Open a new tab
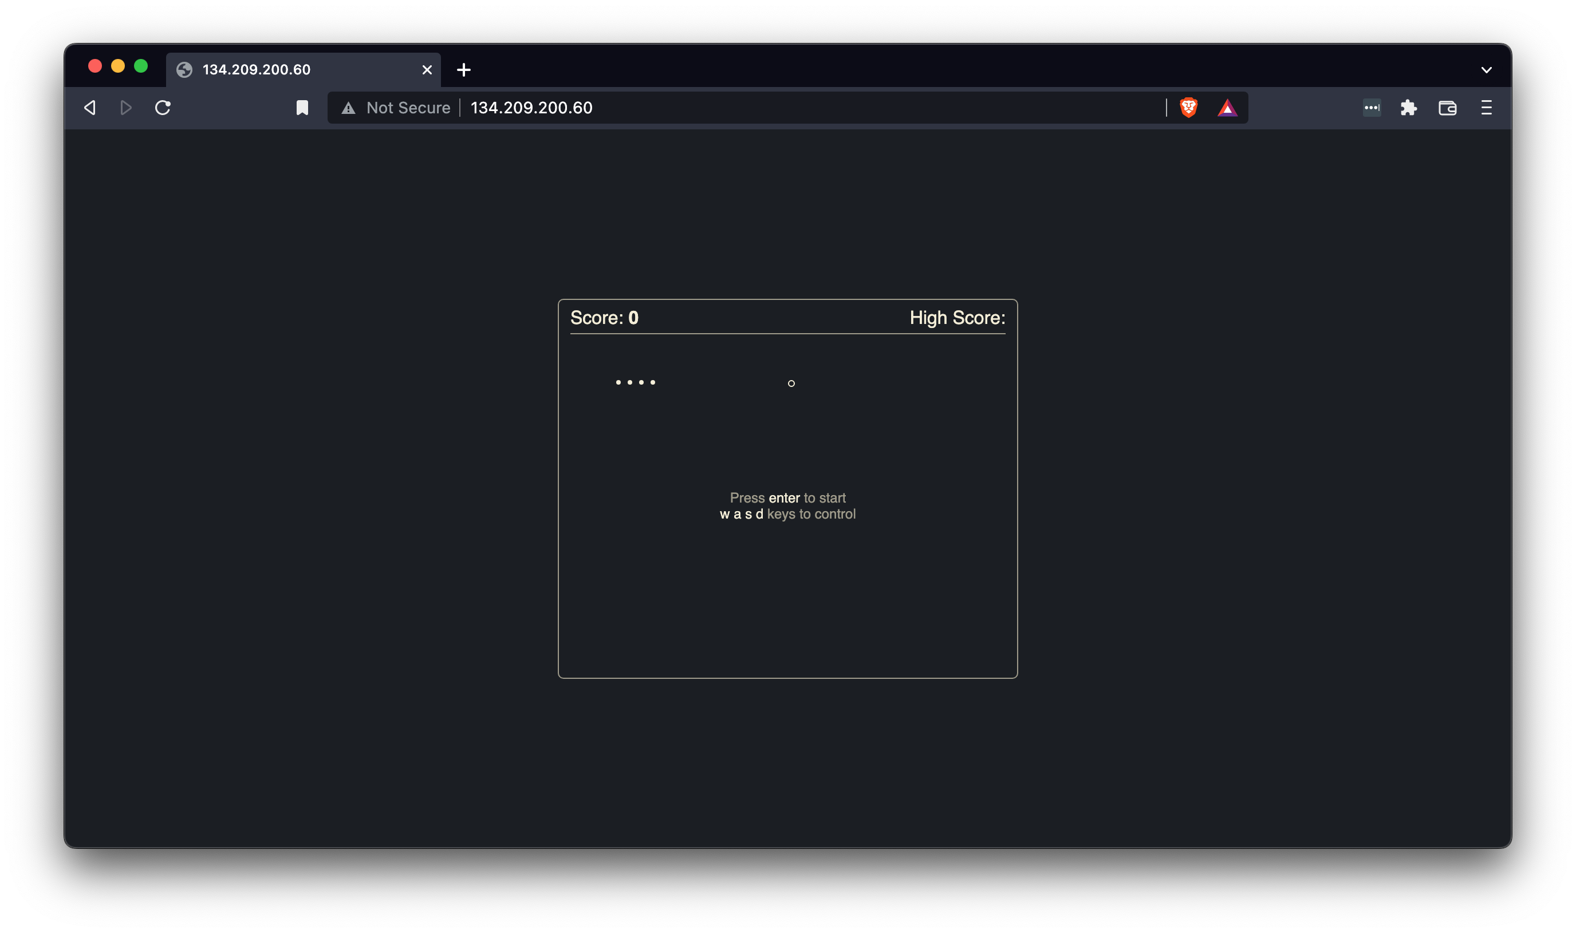The height and width of the screenshot is (933, 1576). (463, 70)
